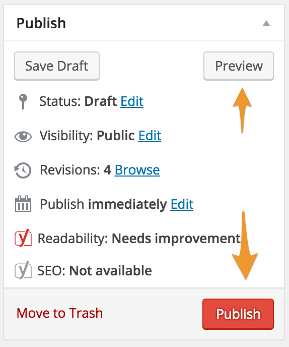Image resolution: width=289 pixels, height=347 pixels.
Task: Click the Publish panel heading
Action: click(x=41, y=23)
